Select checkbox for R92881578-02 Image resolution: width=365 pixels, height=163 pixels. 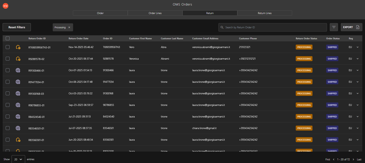(8, 59)
